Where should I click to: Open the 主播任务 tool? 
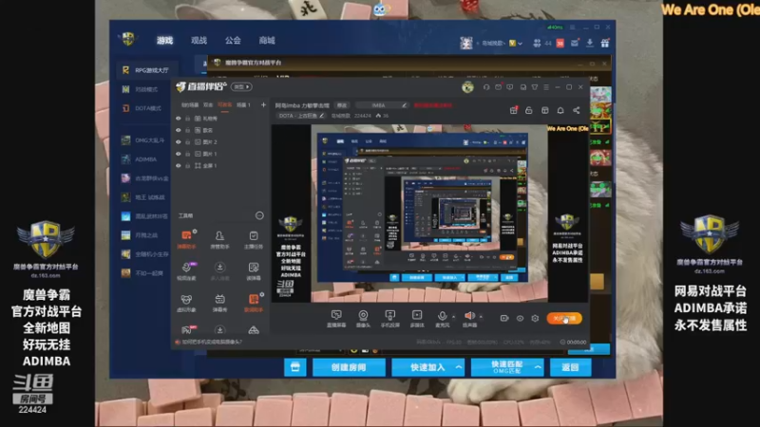254,239
